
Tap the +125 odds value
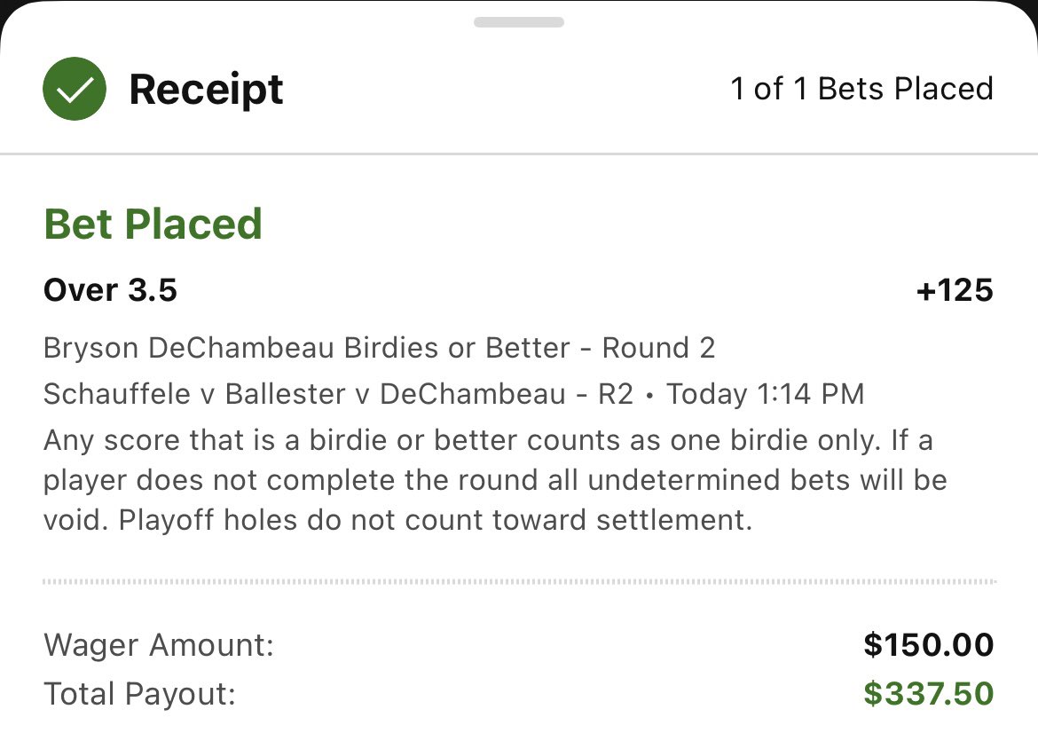point(955,290)
